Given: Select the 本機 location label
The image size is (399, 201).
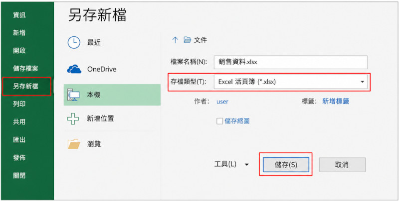Looking at the screenshot, I should coord(94,95).
